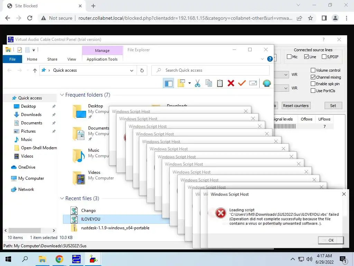
Task: Open the notification center icon
Action: click(343, 259)
